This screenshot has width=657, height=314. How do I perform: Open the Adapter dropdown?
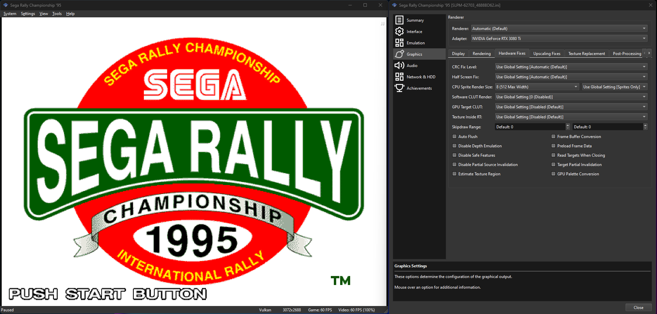[x=559, y=39]
